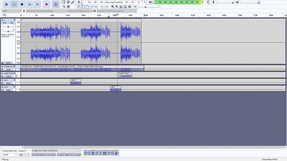Remove the ver2 track with X
The width and height of the screenshot is (287, 161).
[x=2, y=87]
